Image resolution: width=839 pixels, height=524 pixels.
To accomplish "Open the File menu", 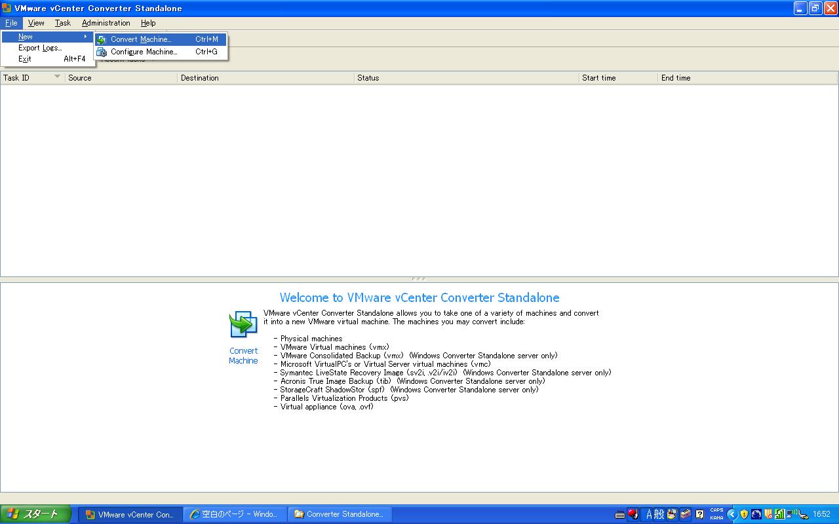I will click(x=11, y=23).
